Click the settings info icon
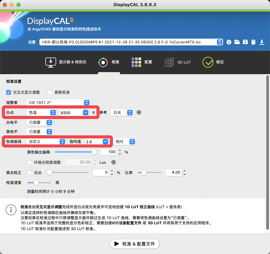This screenshot has width=270, height=254. click(x=229, y=42)
